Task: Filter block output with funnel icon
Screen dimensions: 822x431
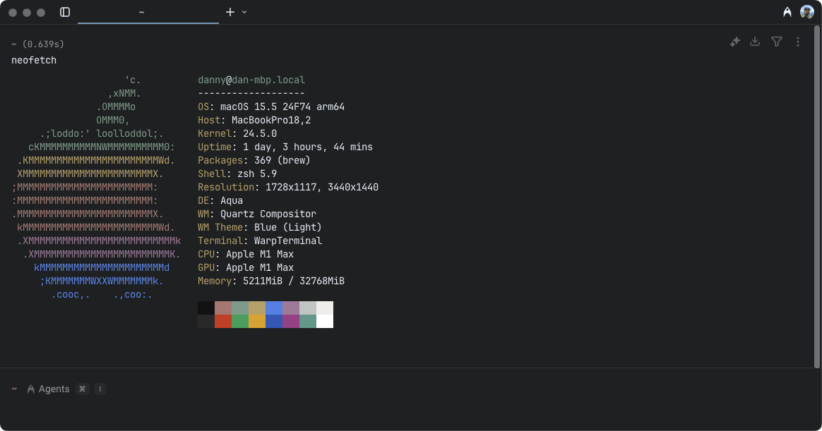Action: pyautogui.click(x=777, y=42)
